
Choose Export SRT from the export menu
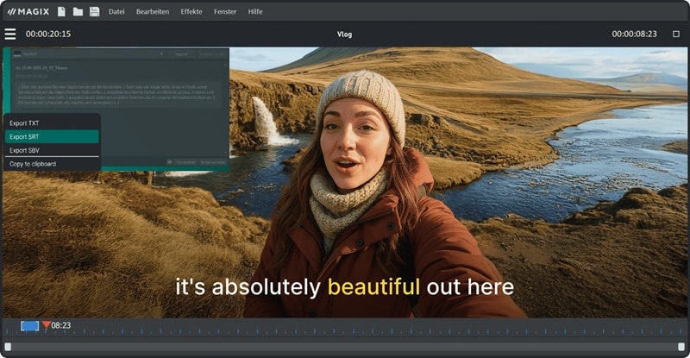(x=52, y=136)
